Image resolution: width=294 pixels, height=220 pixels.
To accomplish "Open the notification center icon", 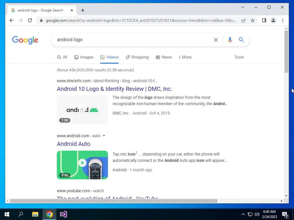I will coord(285,214).
